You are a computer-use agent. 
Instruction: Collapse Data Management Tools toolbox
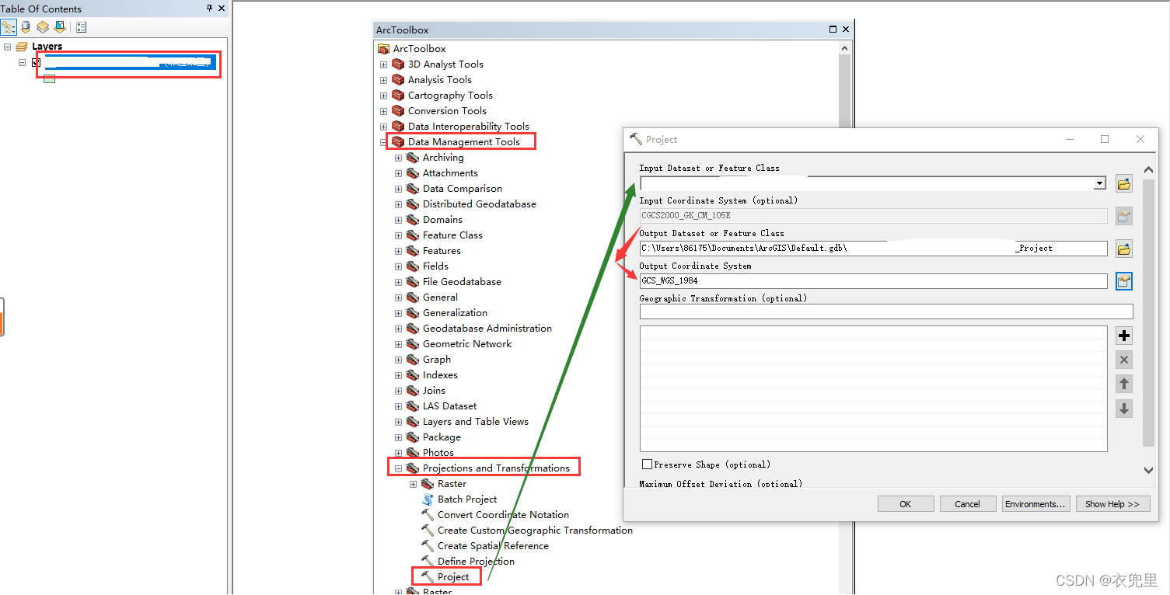(383, 142)
